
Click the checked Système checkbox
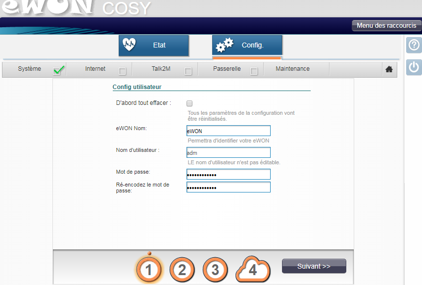tap(58, 71)
